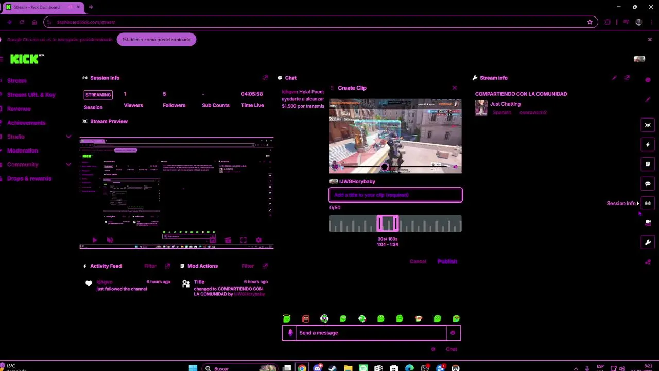
Task: Open stream preview settings gear
Action: (x=258, y=240)
